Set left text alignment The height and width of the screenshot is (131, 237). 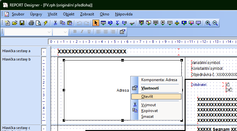point(99,32)
